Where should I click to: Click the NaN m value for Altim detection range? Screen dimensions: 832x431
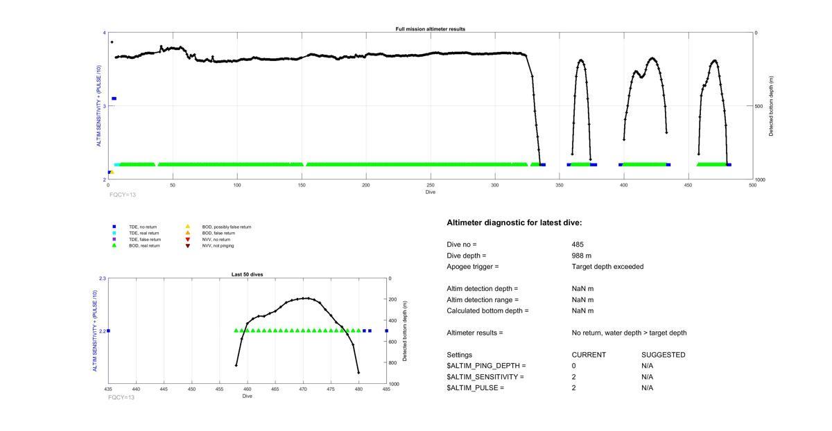click(x=583, y=300)
